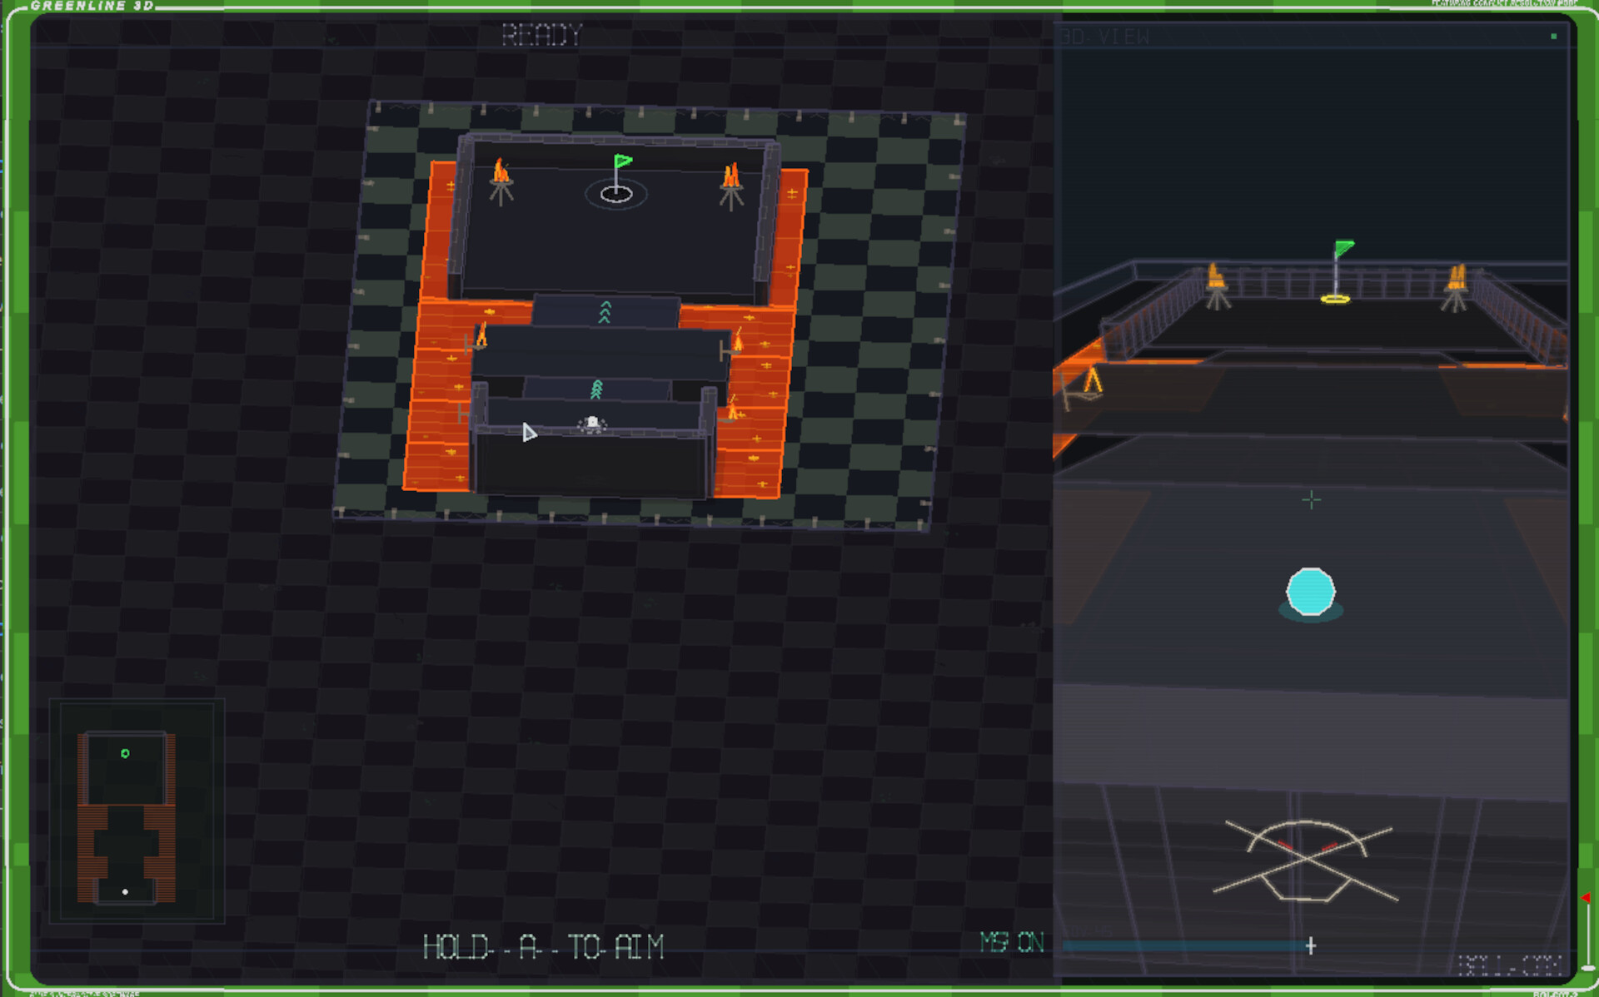Adjust the blue power bar at the plus marker
Image resolution: width=1599 pixels, height=997 pixels.
[x=1311, y=945]
